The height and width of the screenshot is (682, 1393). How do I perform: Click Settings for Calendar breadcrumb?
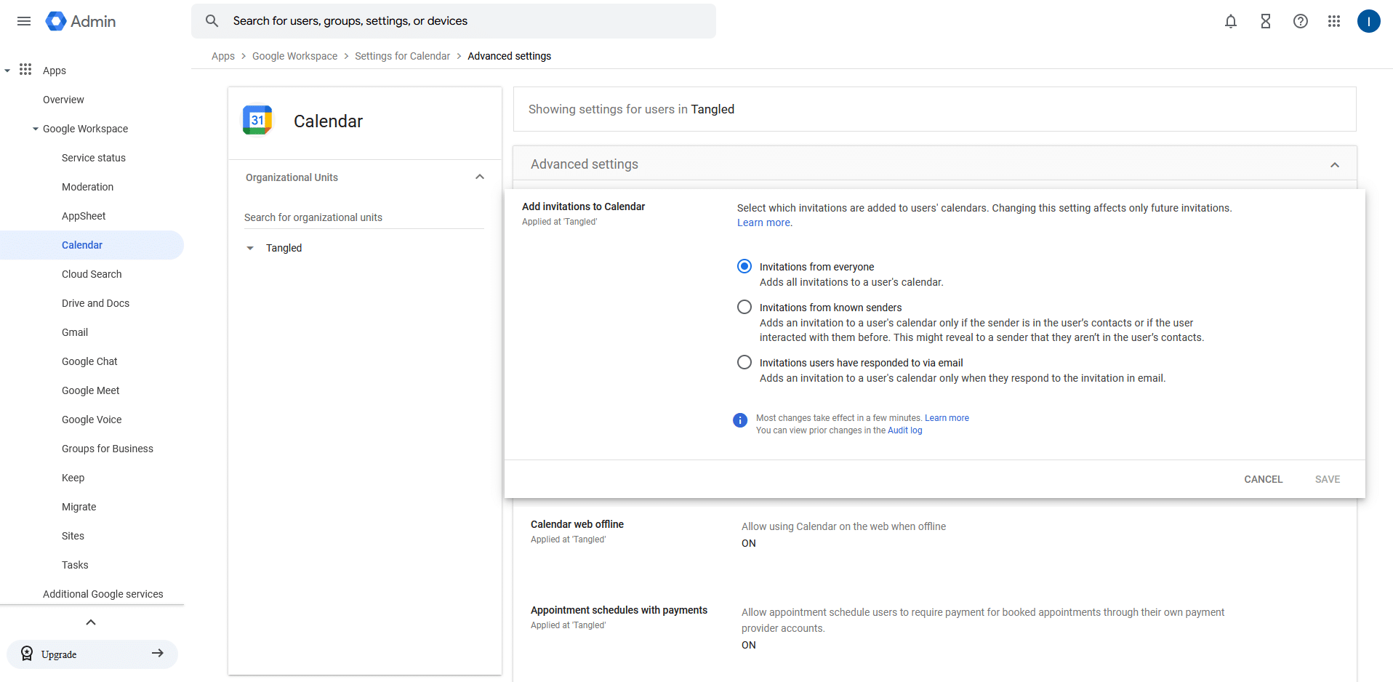click(402, 56)
